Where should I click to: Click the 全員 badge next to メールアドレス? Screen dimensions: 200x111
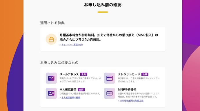click(83, 74)
